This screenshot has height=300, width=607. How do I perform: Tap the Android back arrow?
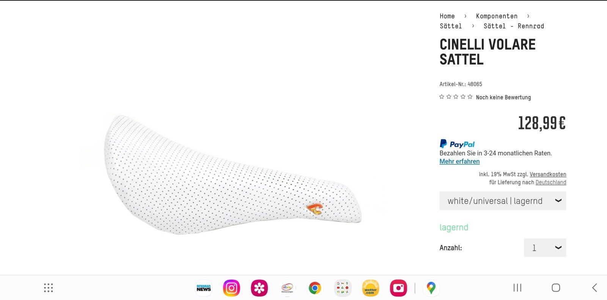[594, 288]
